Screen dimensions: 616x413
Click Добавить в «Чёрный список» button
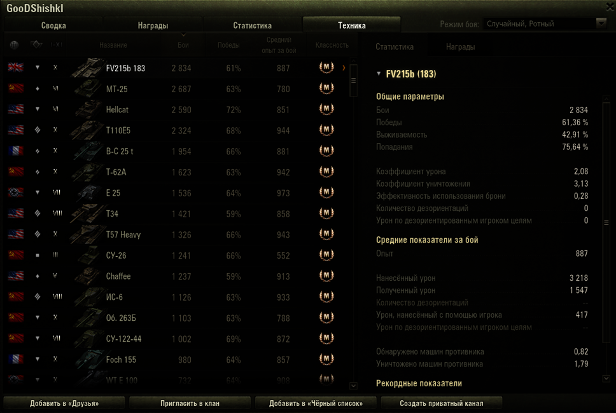pos(316,403)
